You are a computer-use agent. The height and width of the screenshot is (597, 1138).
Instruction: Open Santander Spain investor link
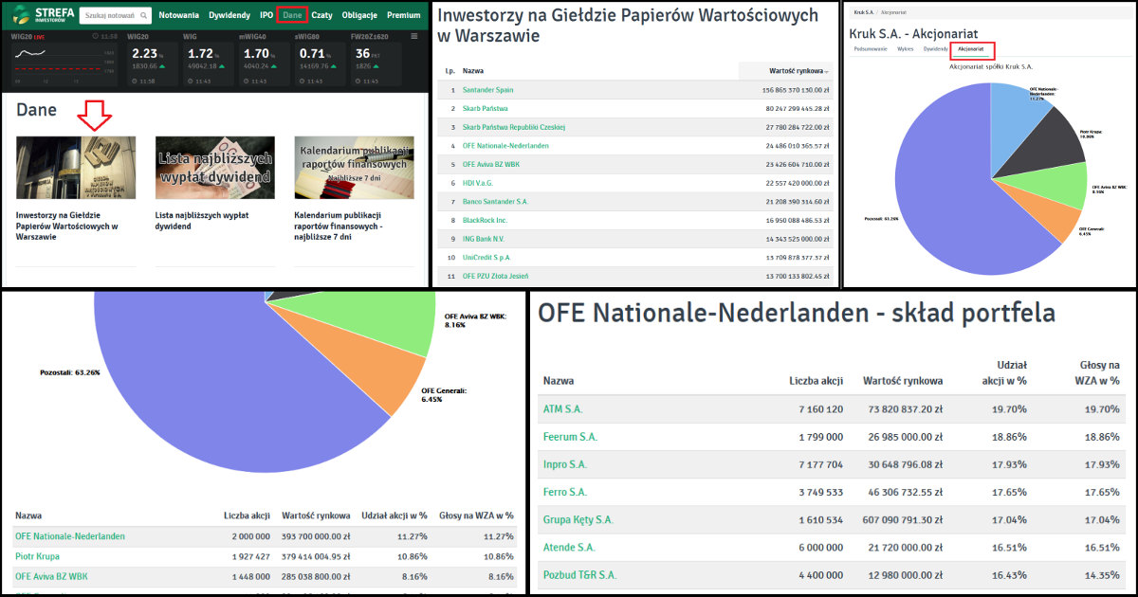coord(487,90)
